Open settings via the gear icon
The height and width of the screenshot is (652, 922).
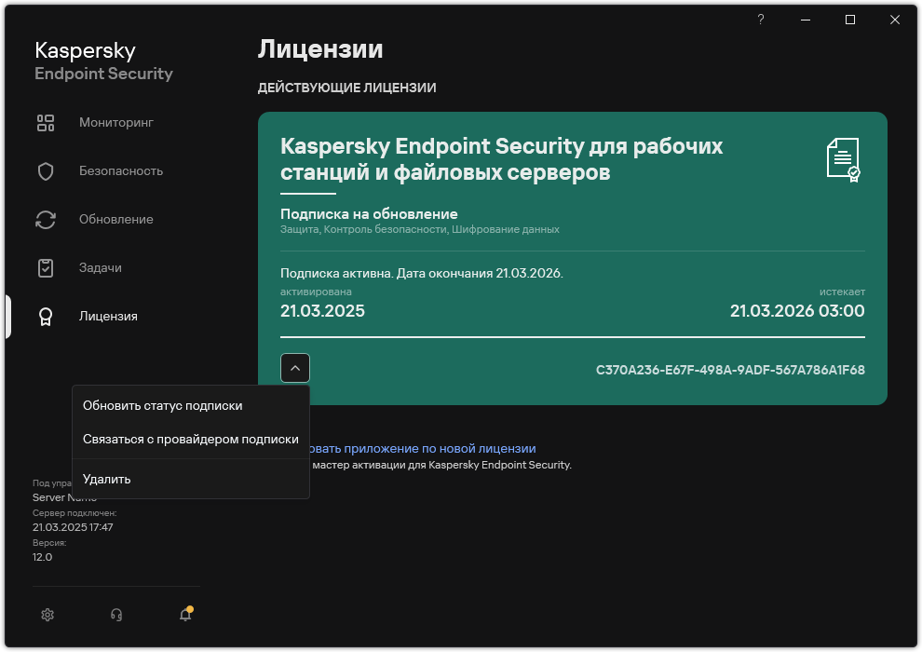(48, 614)
